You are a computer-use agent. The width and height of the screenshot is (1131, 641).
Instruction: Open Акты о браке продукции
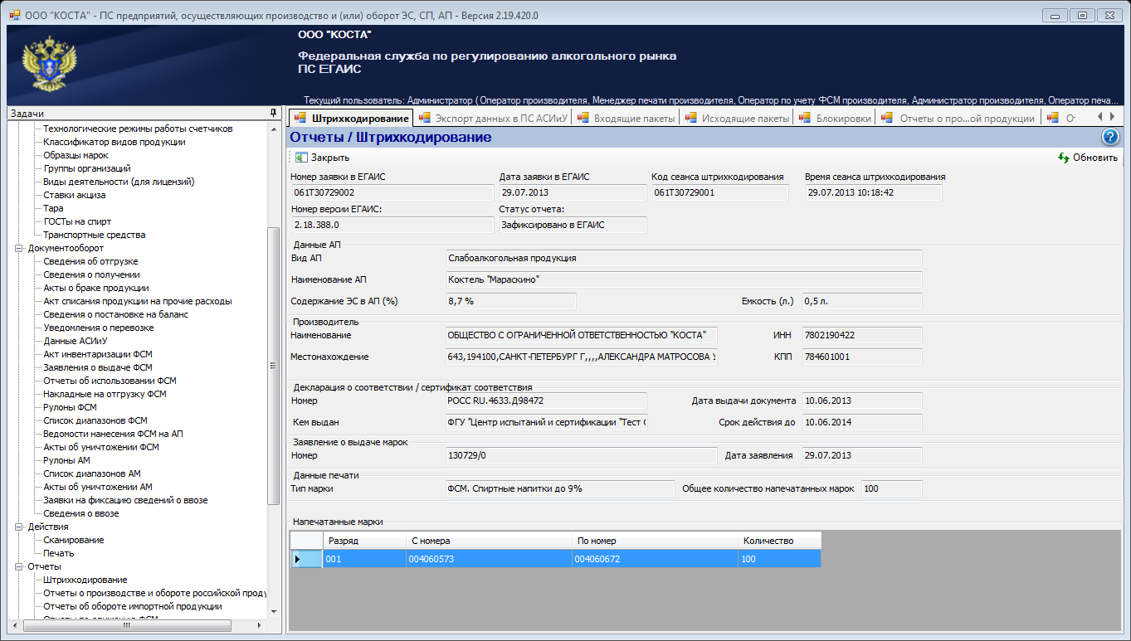click(96, 288)
